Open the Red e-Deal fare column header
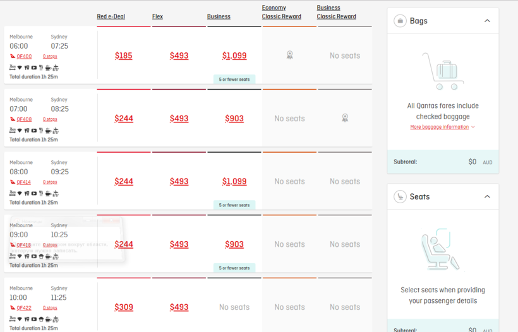 tap(111, 16)
